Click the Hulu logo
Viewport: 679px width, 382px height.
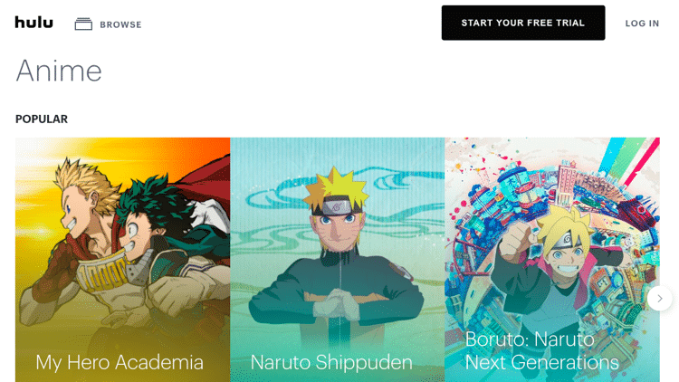pos(33,22)
